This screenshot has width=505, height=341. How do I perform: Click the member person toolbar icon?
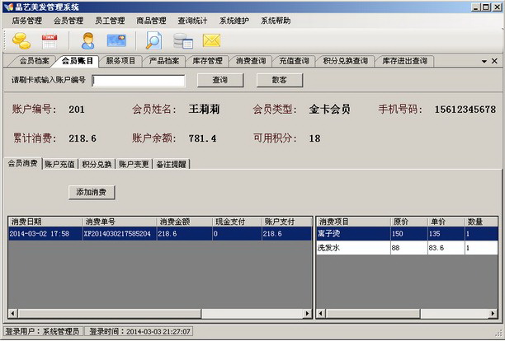(88, 41)
